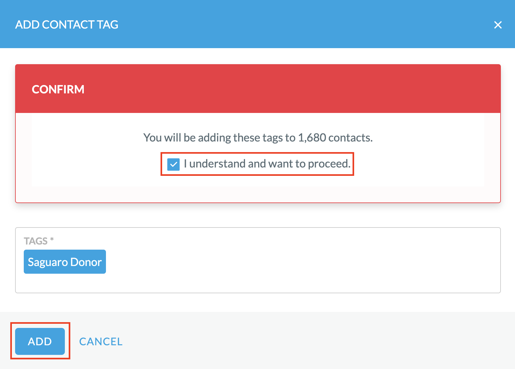Click the gray footer area beside CANCEL
The height and width of the screenshot is (369, 515).
pos(318,341)
